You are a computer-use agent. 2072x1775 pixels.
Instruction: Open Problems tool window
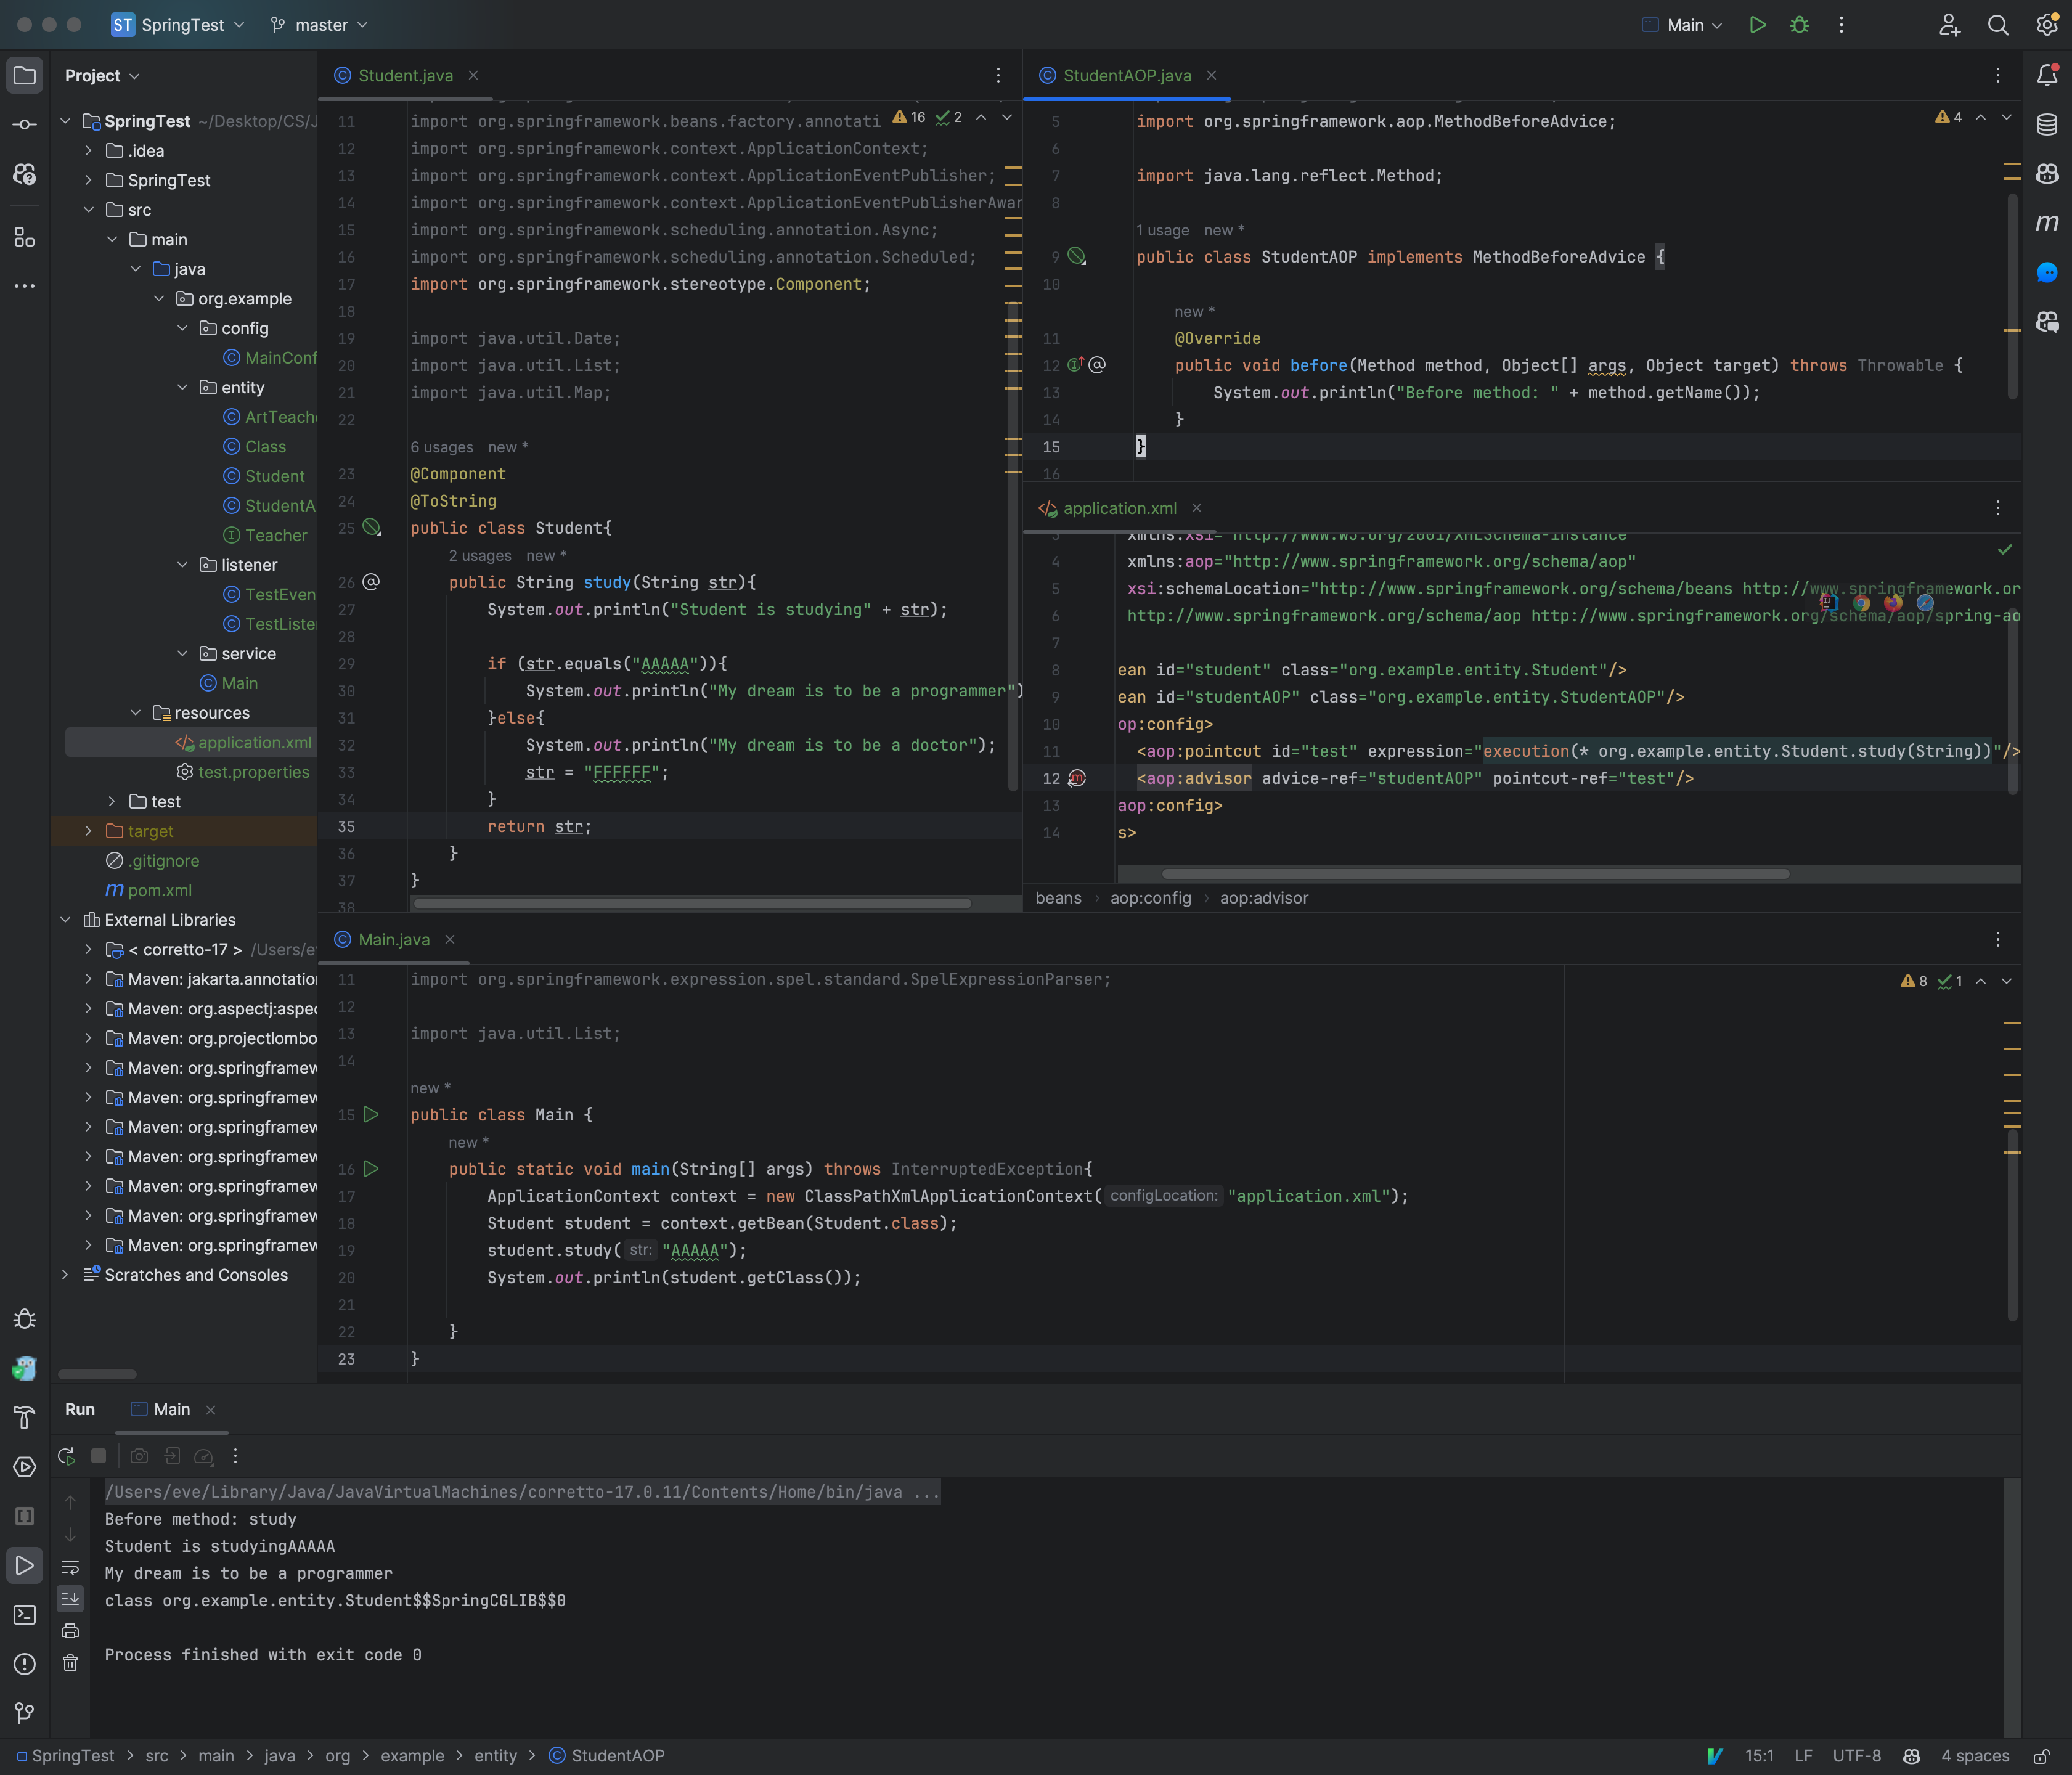coord(25,1663)
